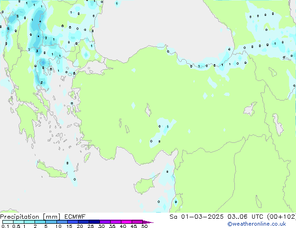This screenshot has height=228, width=296.
Task: Click the 1–2 mm legend swatch
Action: click(29, 222)
